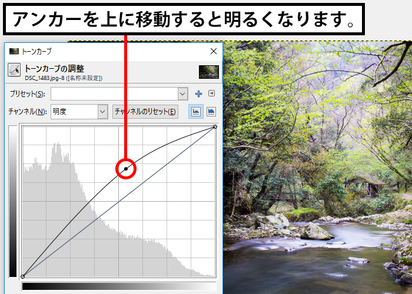
Task: Click the hut in the forest image
Action: coord(366,185)
